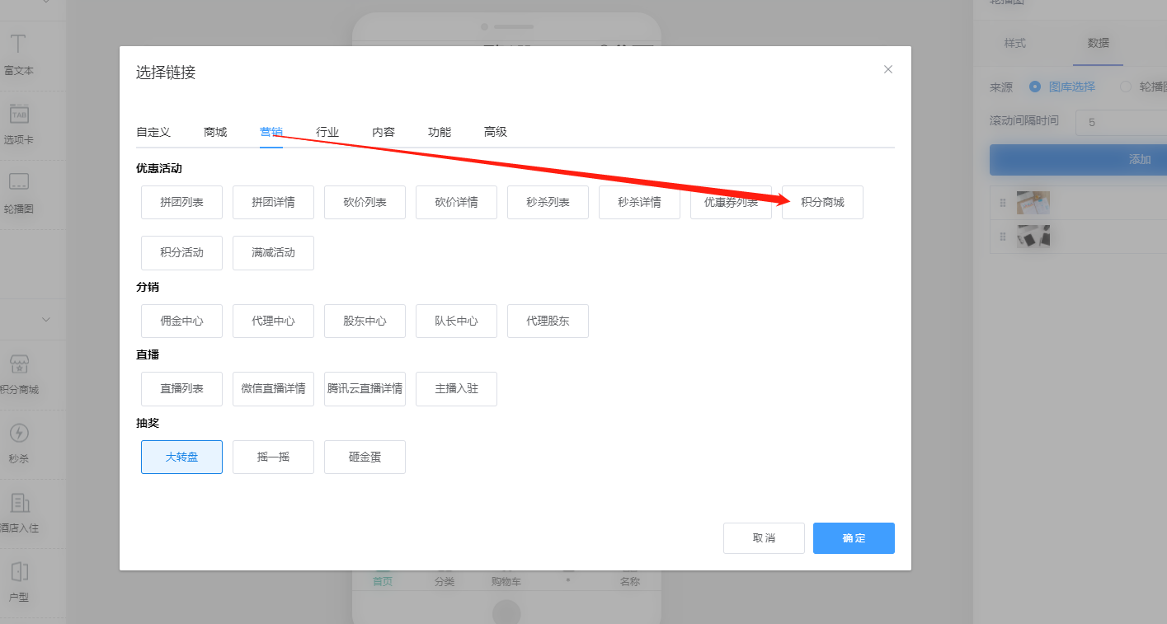Click the 取消 cancel button
The width and height of the screenshot is (1167, 624).
pos(764,538)
